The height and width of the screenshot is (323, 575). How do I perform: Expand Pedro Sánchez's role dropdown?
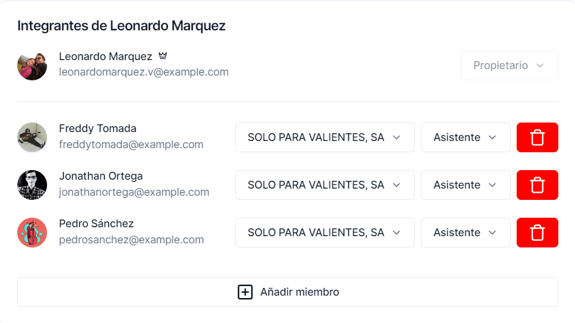pos(465,233)
